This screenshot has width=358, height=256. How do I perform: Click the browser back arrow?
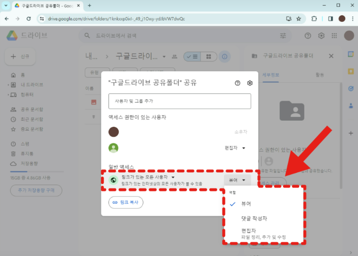(7, 19)
